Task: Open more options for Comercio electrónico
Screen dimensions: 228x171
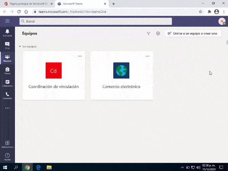Action: pos(148,56)
